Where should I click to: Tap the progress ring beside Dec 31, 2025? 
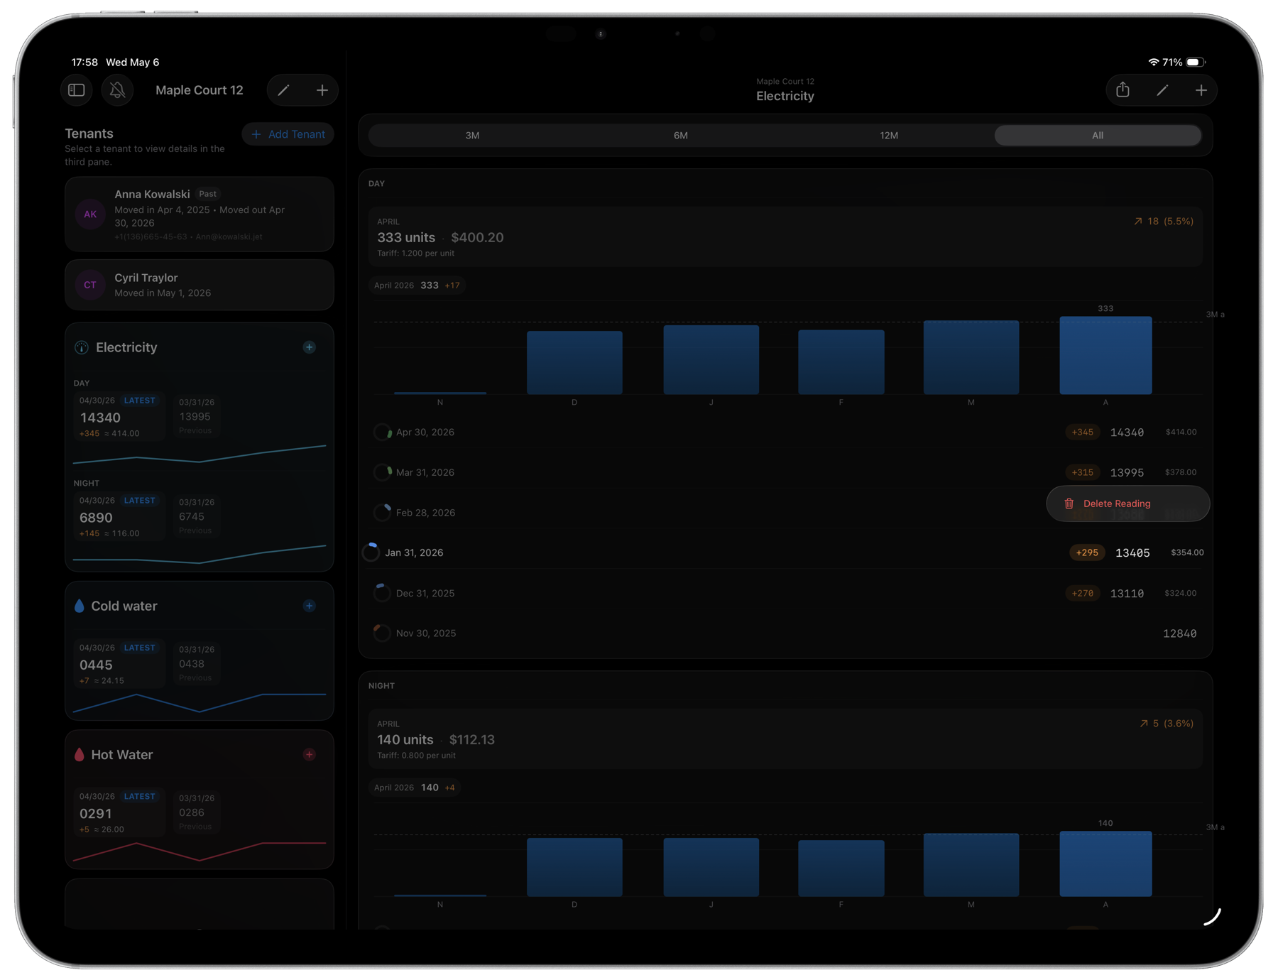382,593
